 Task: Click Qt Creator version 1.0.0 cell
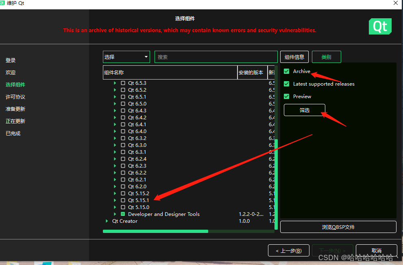point(244,221)
